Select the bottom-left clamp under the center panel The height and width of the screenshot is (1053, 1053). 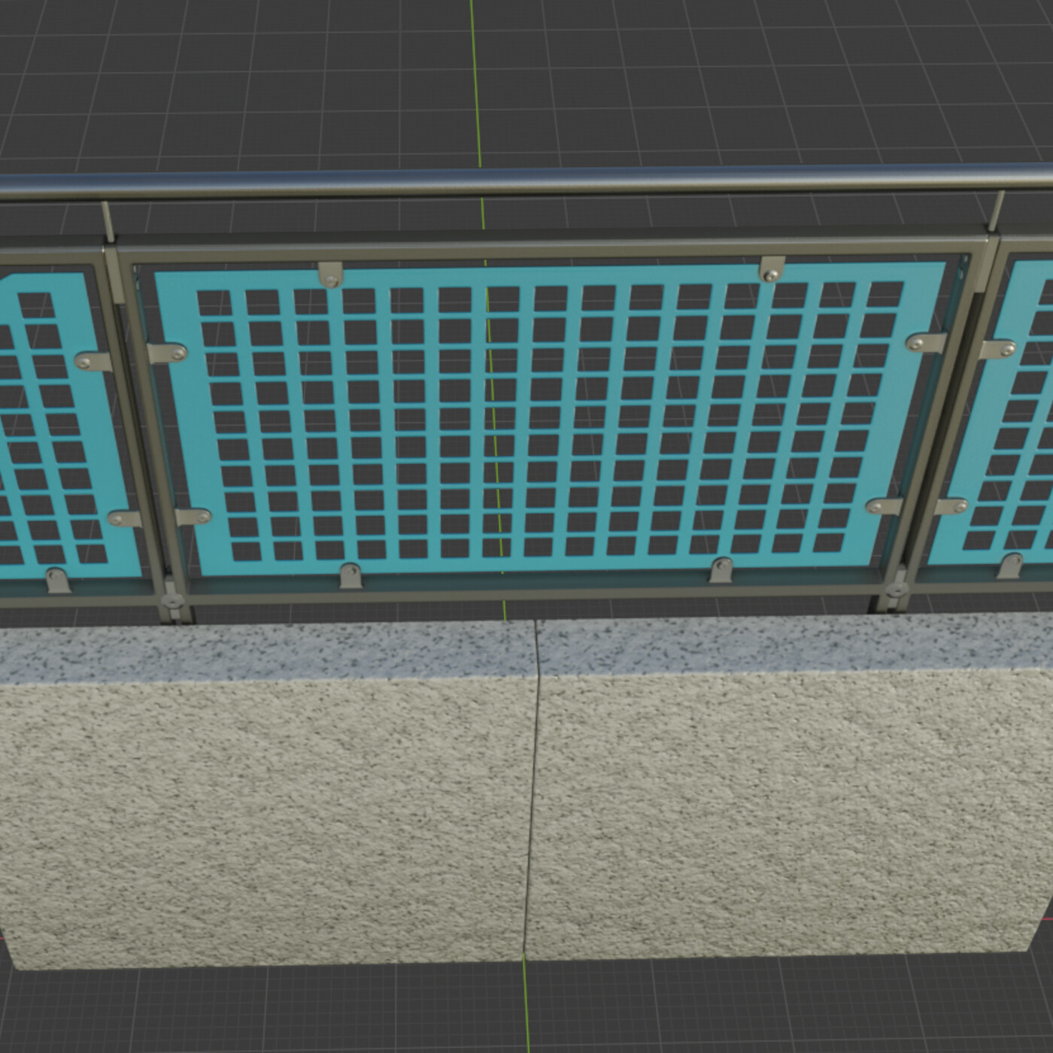(x=350, y=575)
